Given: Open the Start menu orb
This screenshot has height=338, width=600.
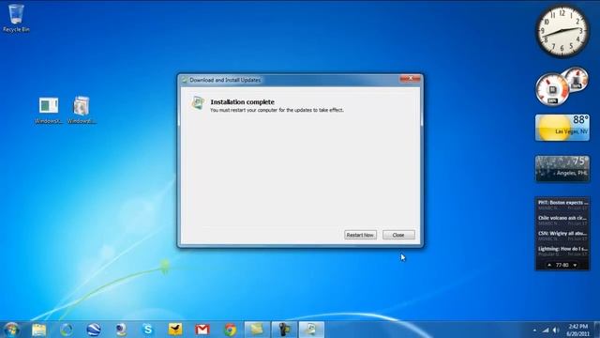Looking at the screenshot, I should pos(11,330).
